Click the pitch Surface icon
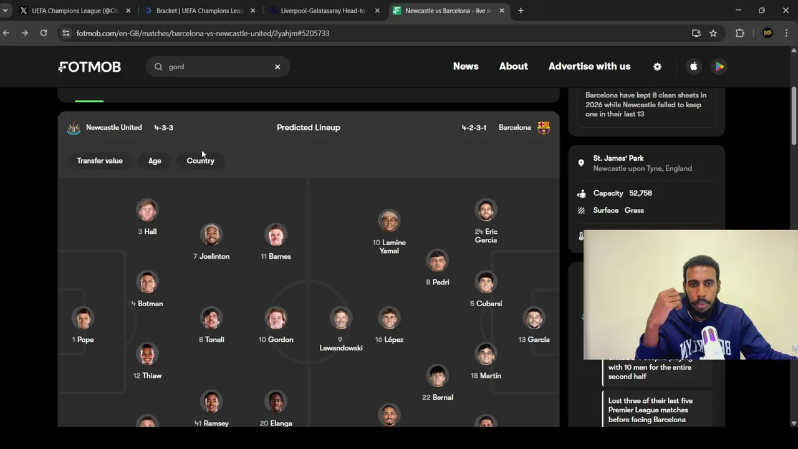798x449 pixels. 581,211
